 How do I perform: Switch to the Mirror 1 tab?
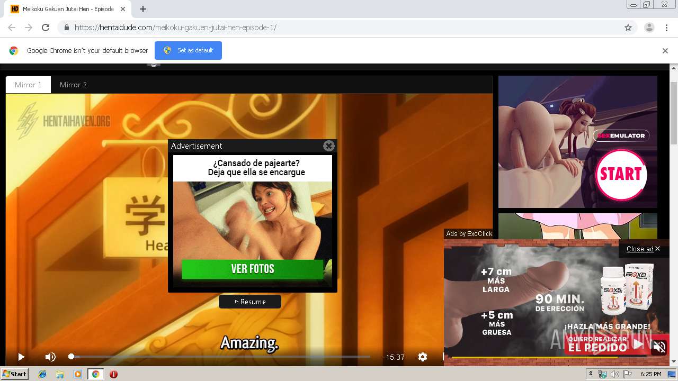click(x=28, y=85)
